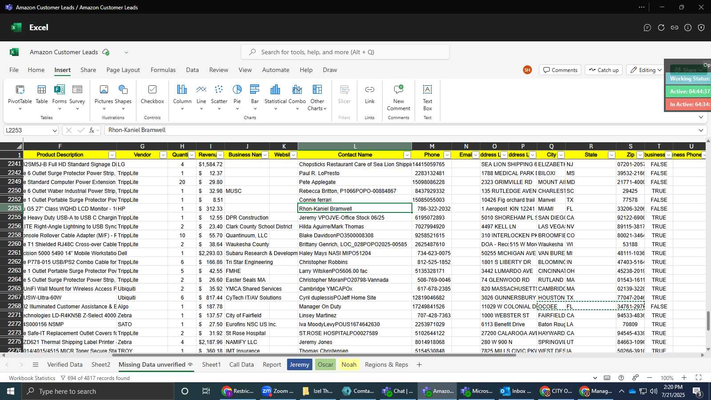Open the Excel app logo
The image size is (711, 400).
point(16,28)
